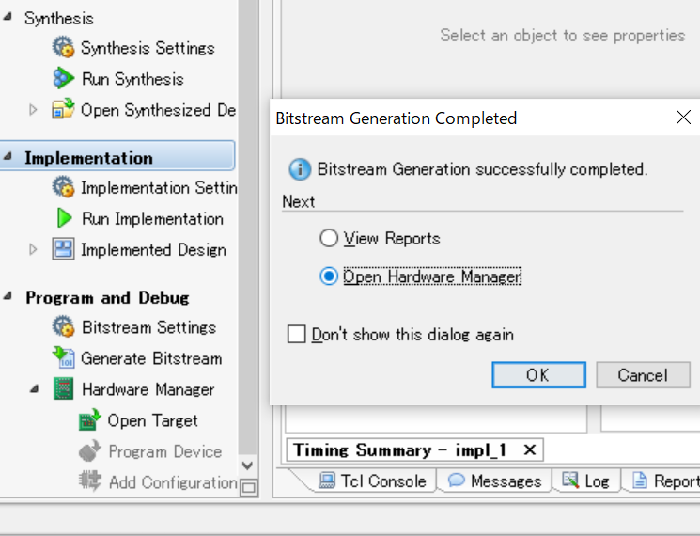Screen dimensions: 700x536
Task: Click the Run Synthesis icon
Action: point(63,79)
